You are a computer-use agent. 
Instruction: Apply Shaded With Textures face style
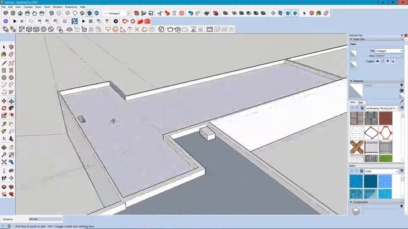[89, 13]
